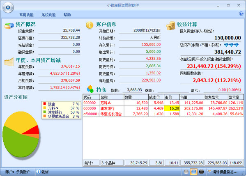Click the 账户: 示例账户 status entry

pos(18,172)
